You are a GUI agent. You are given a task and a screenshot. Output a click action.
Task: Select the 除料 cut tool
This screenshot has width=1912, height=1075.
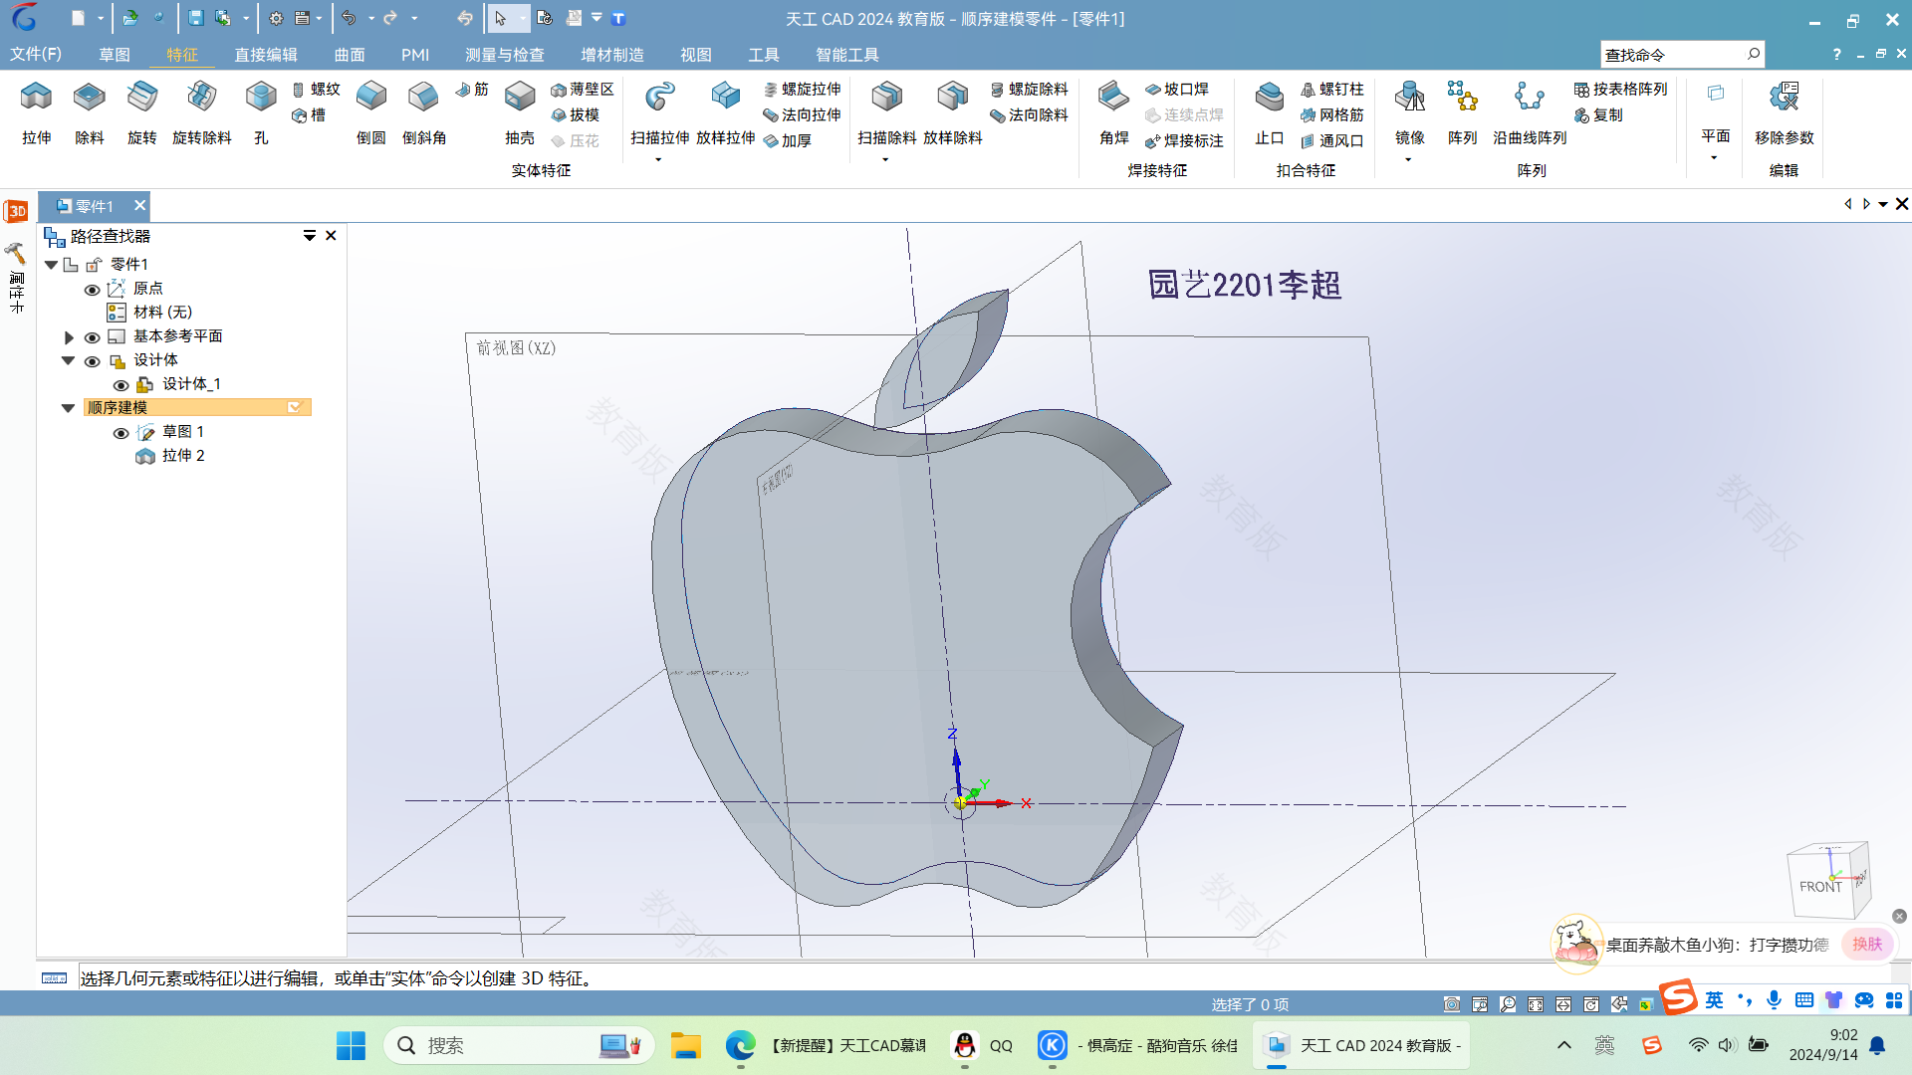pos(90,112)
